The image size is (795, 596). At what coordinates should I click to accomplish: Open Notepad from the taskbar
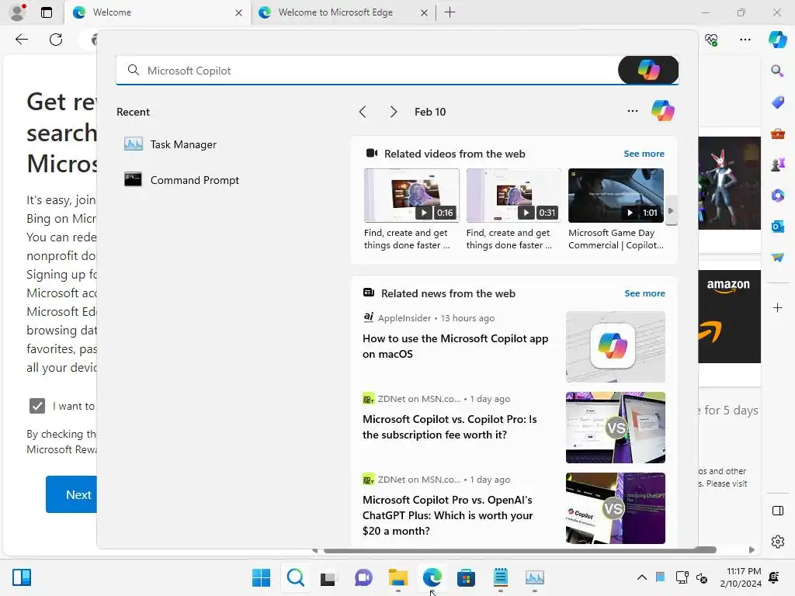[x=501, y=577]
